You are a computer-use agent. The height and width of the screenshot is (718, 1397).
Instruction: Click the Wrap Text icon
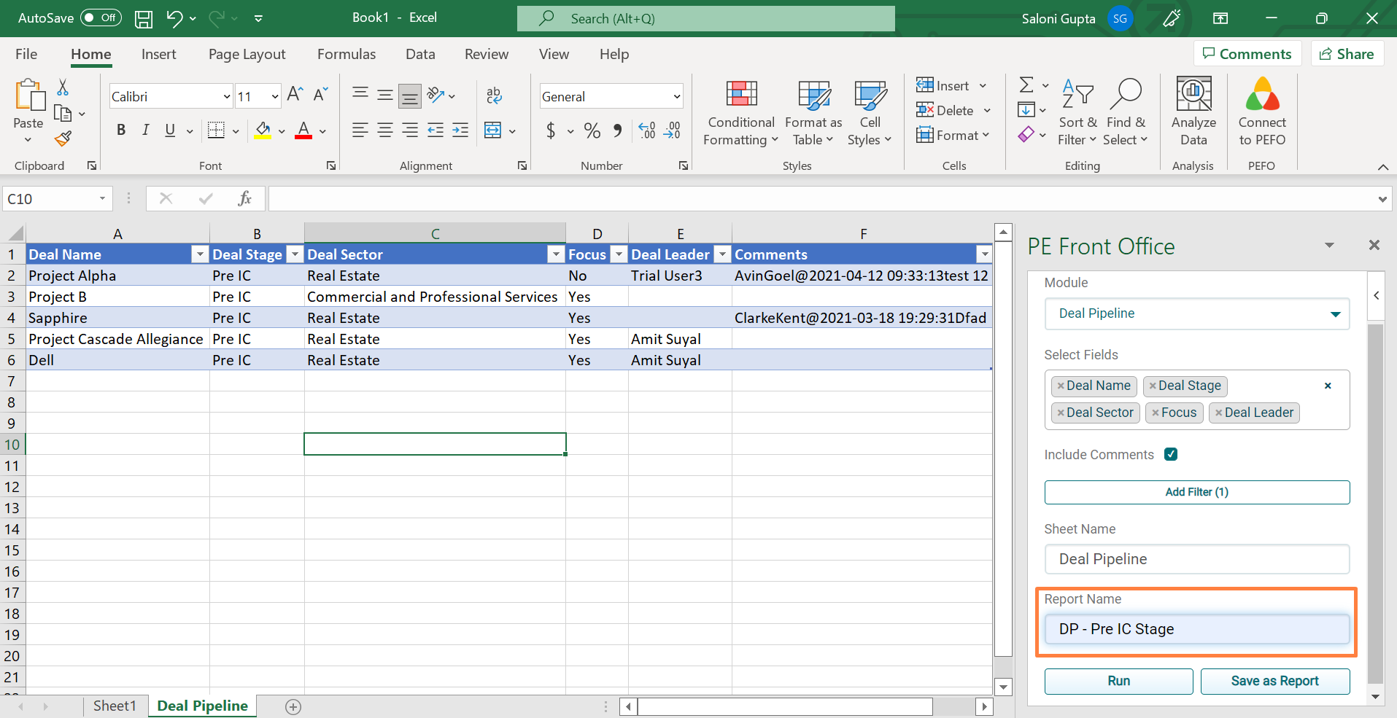click(x=494, y=95)
